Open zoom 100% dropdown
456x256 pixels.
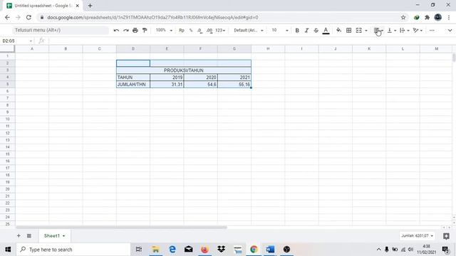(164, 30)
